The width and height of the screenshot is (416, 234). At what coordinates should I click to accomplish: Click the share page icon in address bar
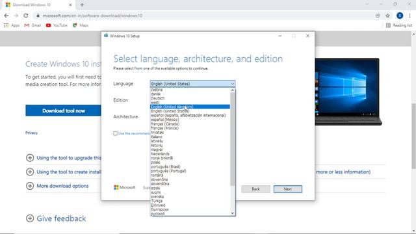(x=378, y=16)
